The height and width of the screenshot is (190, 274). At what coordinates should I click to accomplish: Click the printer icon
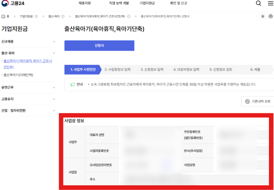click(x=270, y=16)
